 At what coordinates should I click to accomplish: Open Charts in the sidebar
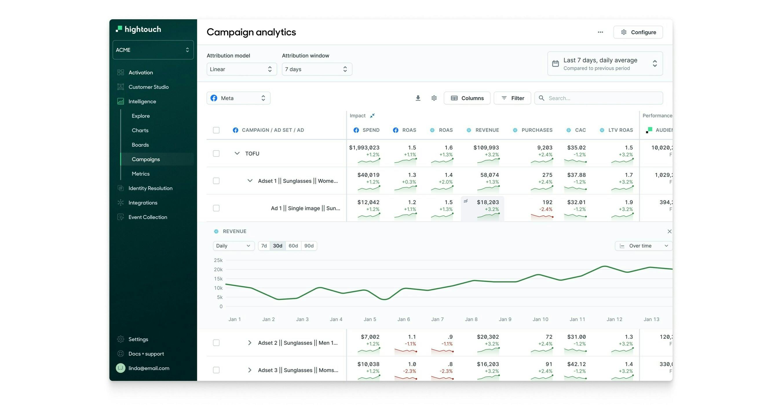[x=140, y=130]
